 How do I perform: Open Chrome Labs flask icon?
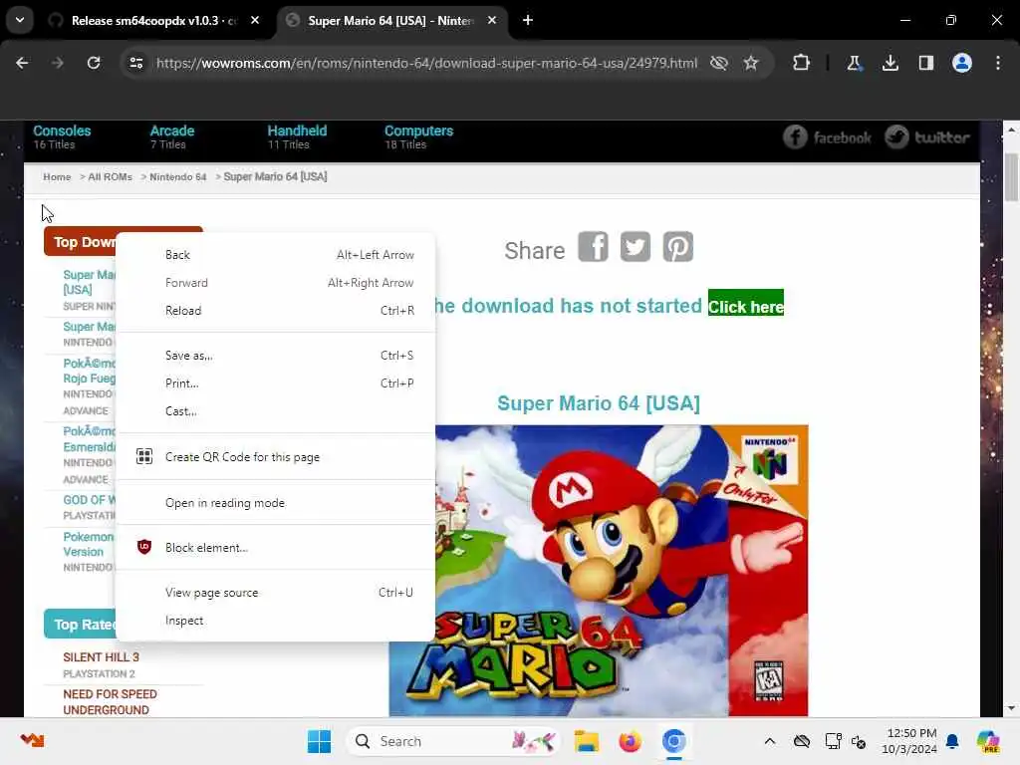pyautogui.click(x=854, y=63)
